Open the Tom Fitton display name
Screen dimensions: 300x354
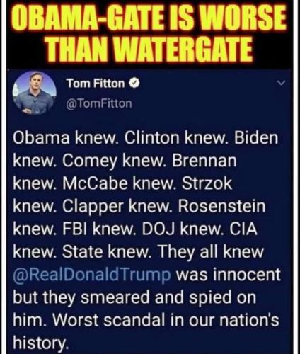tap(96, 84)
